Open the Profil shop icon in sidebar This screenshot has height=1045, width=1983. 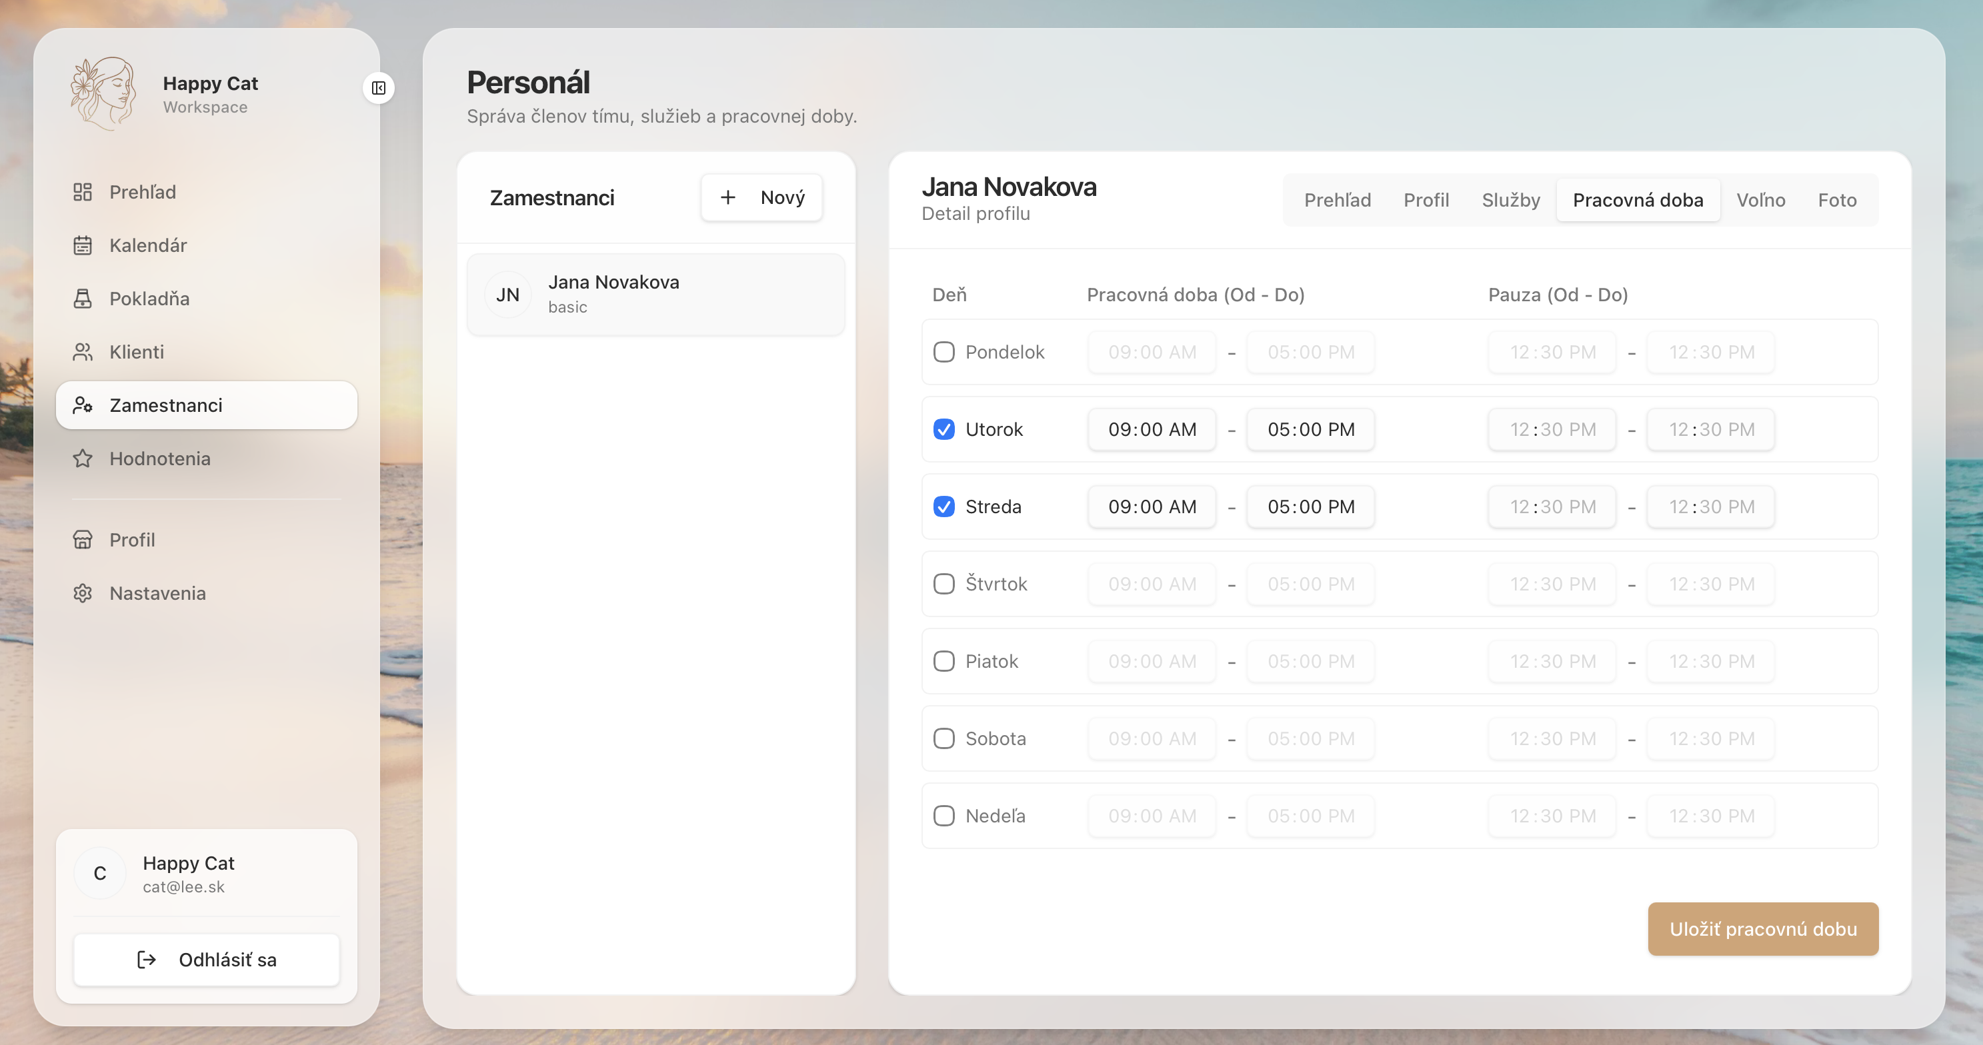click(83, 539)
